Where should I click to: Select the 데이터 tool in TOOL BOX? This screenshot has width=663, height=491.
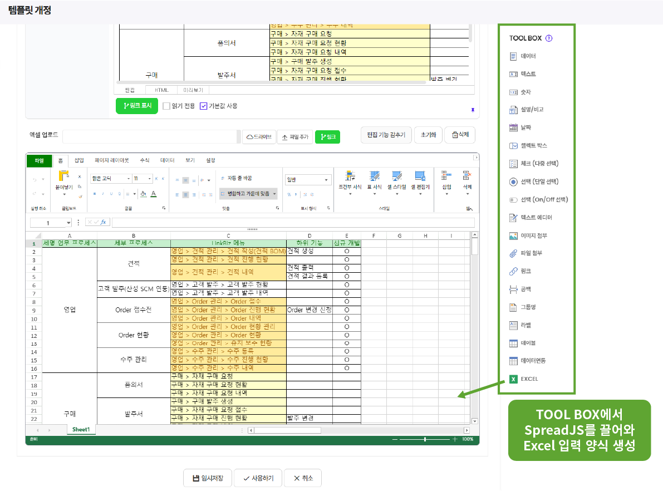tap(523, 56)
